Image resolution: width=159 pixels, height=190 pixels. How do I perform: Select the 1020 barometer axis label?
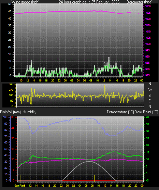(148, 19)
